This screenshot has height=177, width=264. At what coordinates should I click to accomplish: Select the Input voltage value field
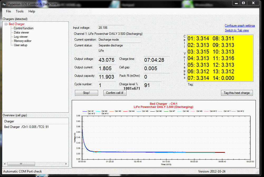click(111, 28)
